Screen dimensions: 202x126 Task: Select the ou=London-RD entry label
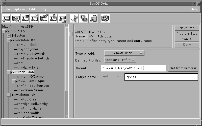click(x=23, y=40)
